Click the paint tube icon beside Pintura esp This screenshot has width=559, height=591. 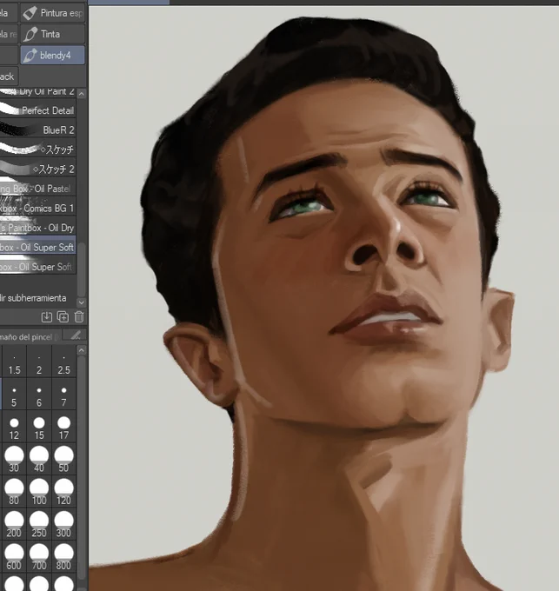pos(30,13)
